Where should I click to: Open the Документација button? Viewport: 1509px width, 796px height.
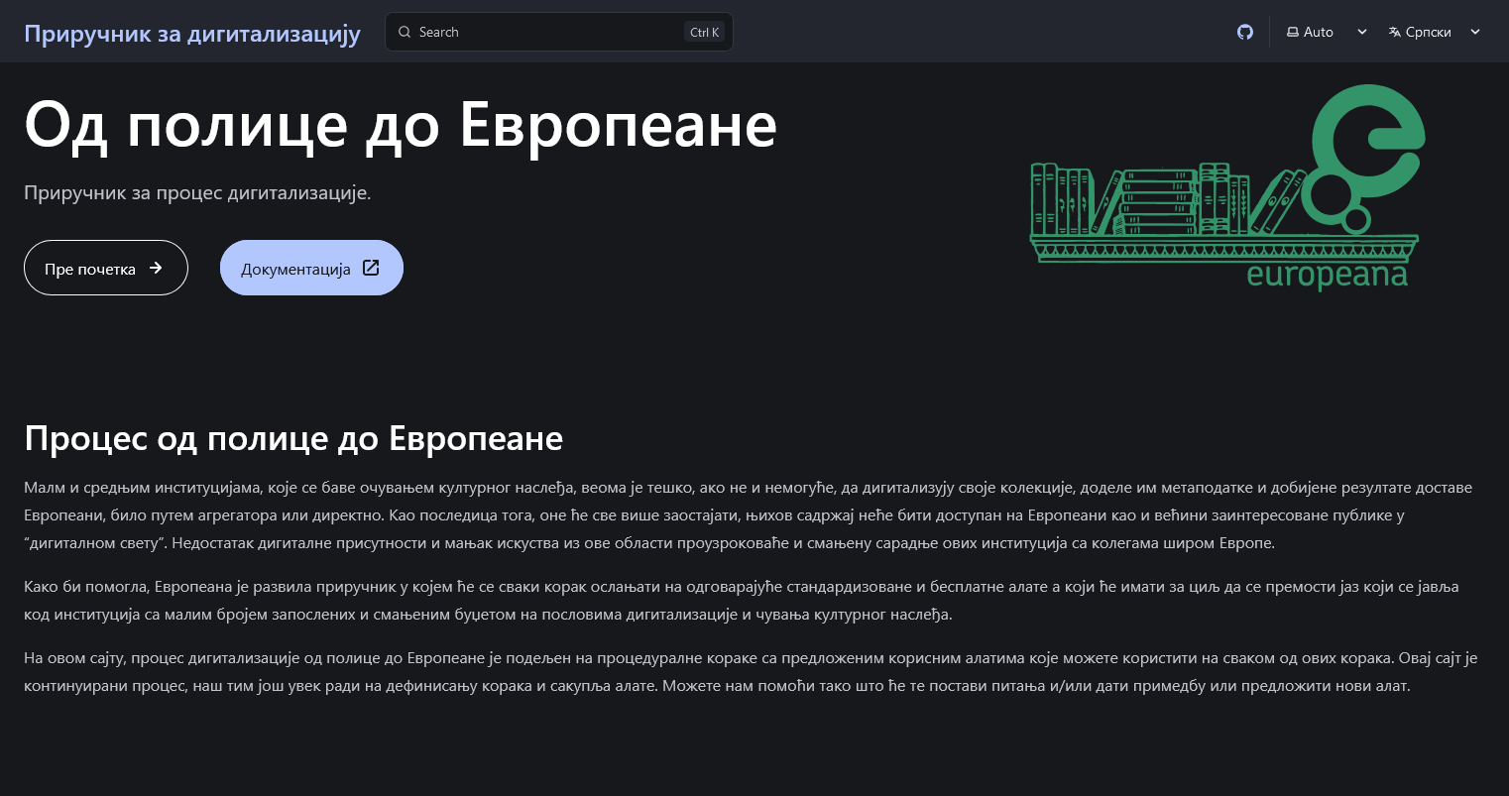tap(311, 268)
